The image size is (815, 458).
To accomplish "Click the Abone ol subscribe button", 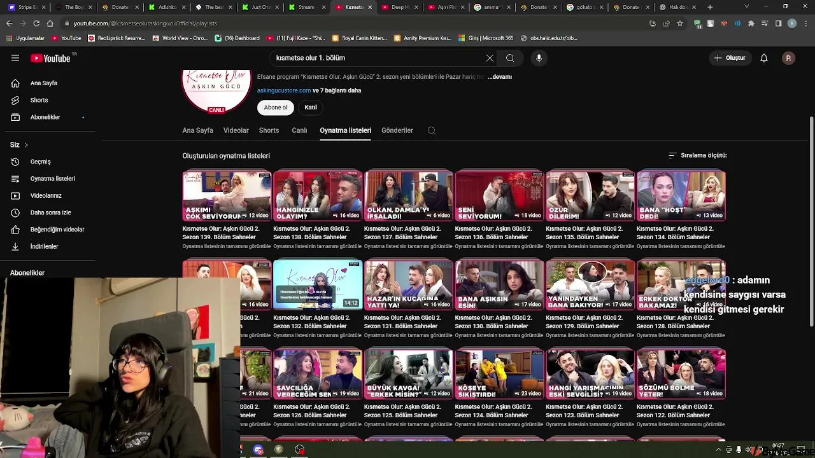I will [x=276, y=108].
